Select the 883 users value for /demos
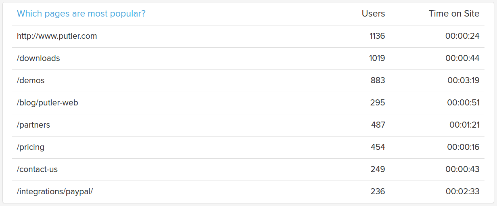The height and width of the screenshot is (206, 497). coord(378,80)
